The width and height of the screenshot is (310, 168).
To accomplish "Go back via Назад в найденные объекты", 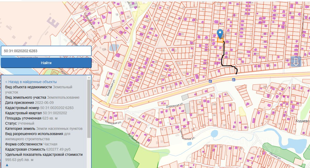I will click(31, 82).
